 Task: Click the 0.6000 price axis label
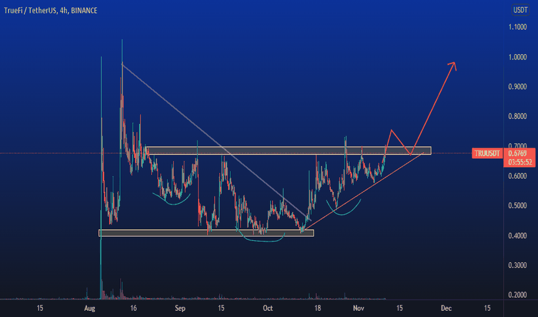(517, 176)
